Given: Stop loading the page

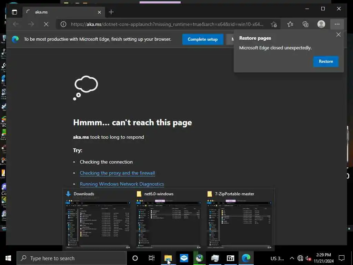Looking at the screenshot, I should [46, 24].
